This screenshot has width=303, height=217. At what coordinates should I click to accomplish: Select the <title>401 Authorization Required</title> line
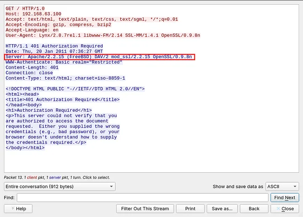point(63,99)
